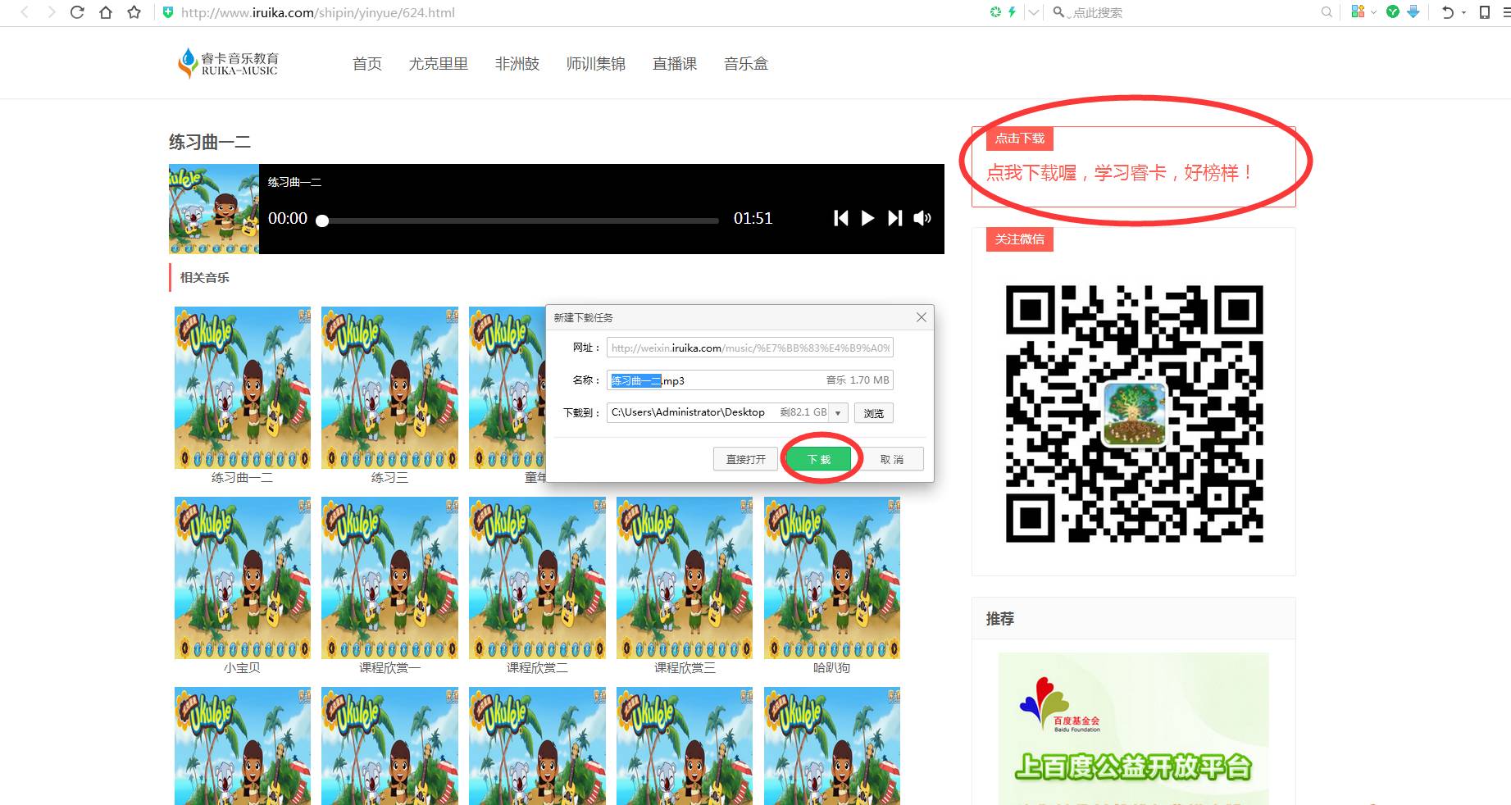Click the WeChat QR code image
Viewport: 1511px width, 805px height.
[1135, 414]
